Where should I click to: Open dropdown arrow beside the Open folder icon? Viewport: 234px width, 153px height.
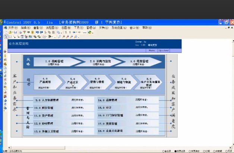click(x=12, y=32)
